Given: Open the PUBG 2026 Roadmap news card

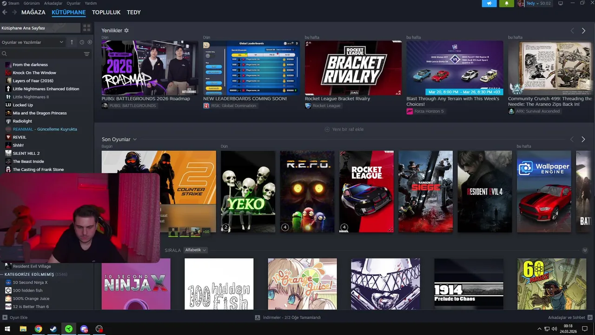Looking at the screenshot, I should [150, 68].
